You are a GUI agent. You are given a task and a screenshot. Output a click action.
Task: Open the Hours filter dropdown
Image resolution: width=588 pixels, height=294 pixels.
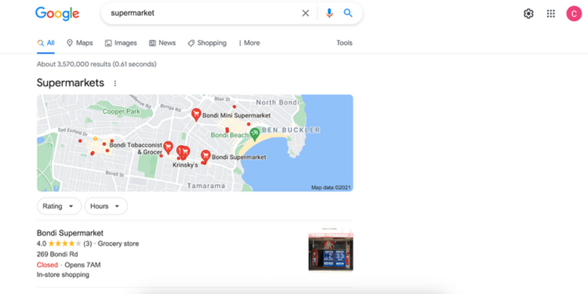coord(106,206)
